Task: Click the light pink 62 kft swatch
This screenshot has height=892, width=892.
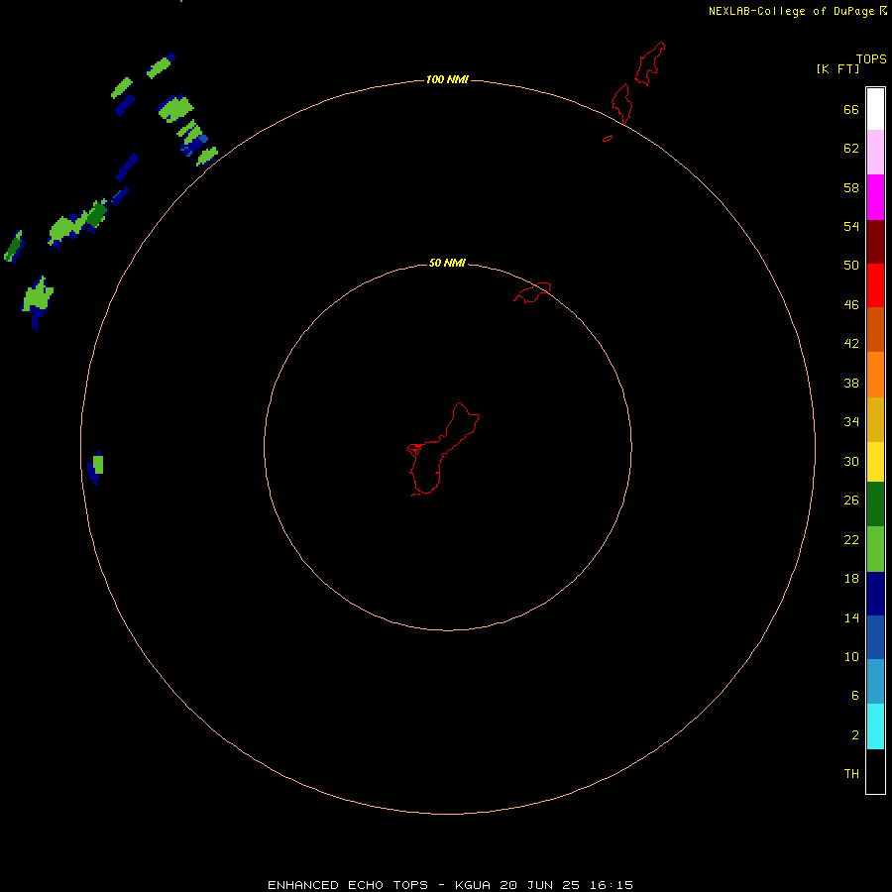Action: click(x=875, y=153)
